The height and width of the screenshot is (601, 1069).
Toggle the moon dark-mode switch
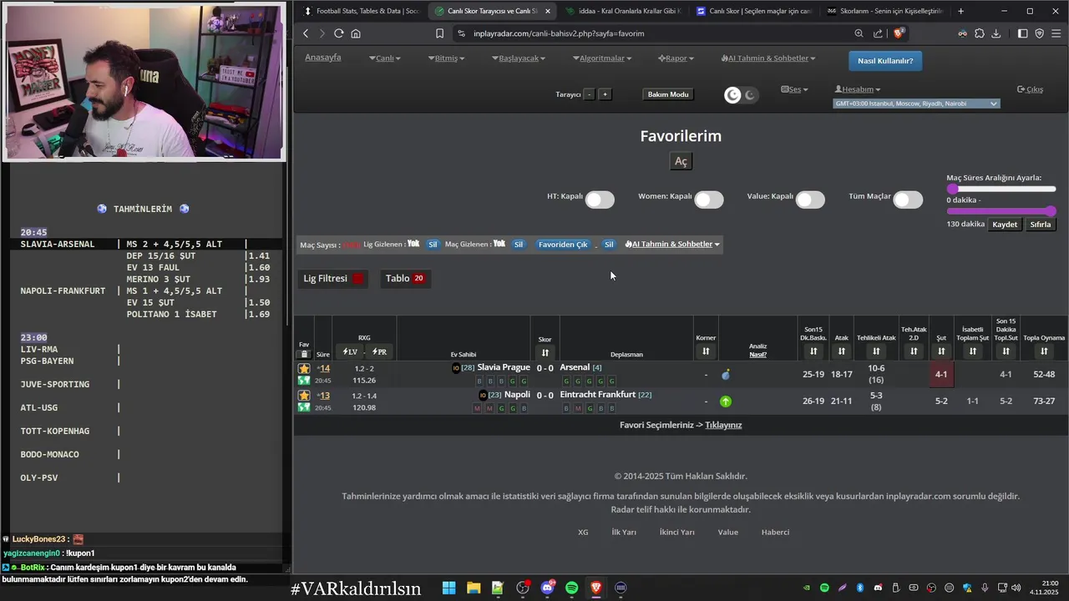click(x=741, y=95)
